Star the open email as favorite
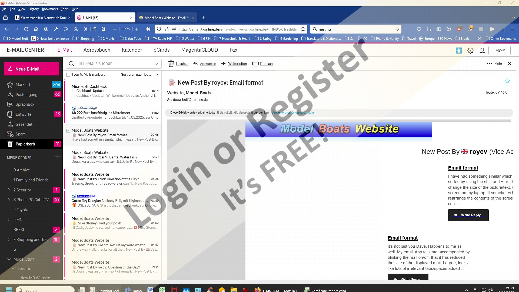 [x=507, y=81]
